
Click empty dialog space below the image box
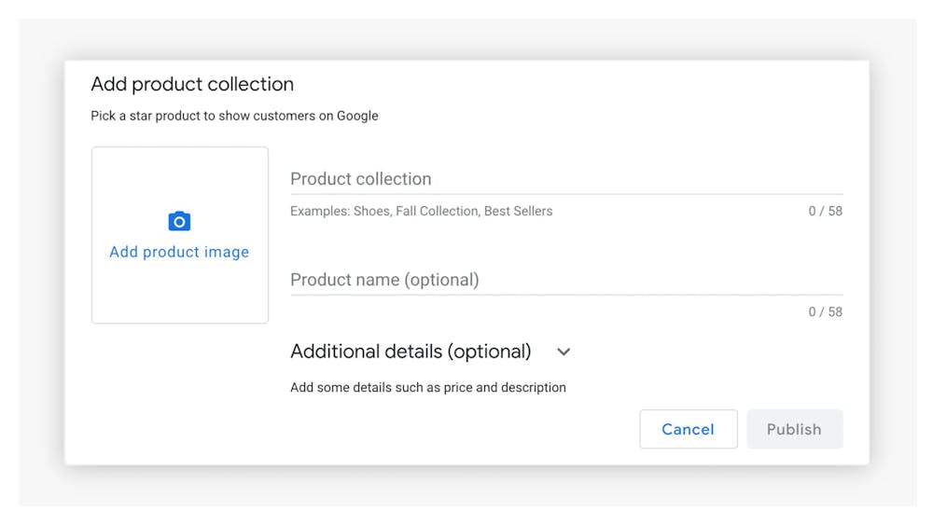[179, 392]
